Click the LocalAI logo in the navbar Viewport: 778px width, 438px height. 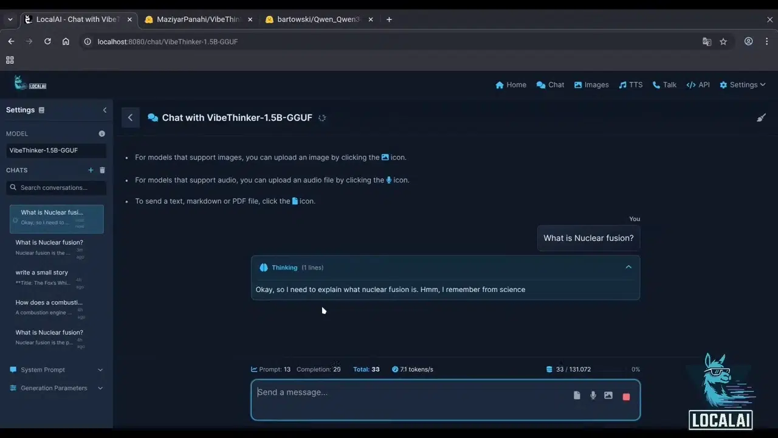(30, 83)
